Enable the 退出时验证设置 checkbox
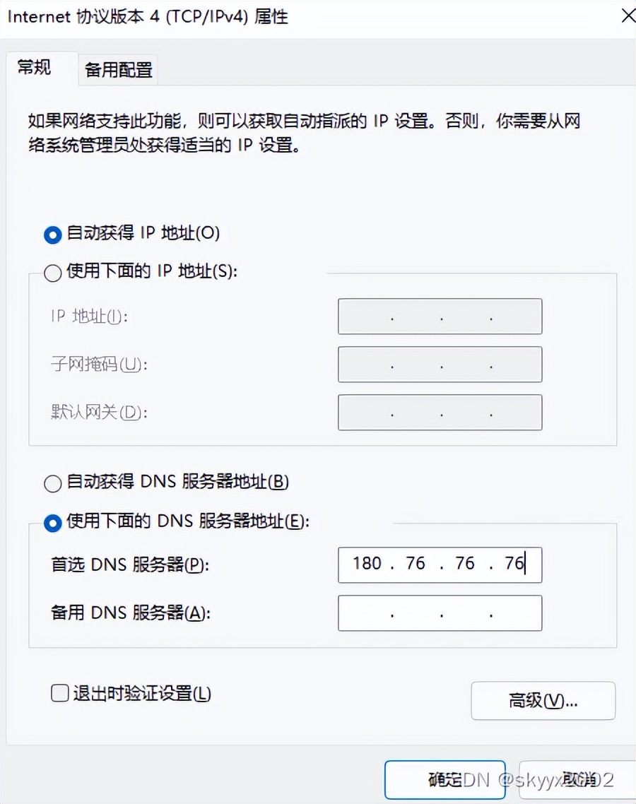 pyautogui.click(x=59, y=693)
